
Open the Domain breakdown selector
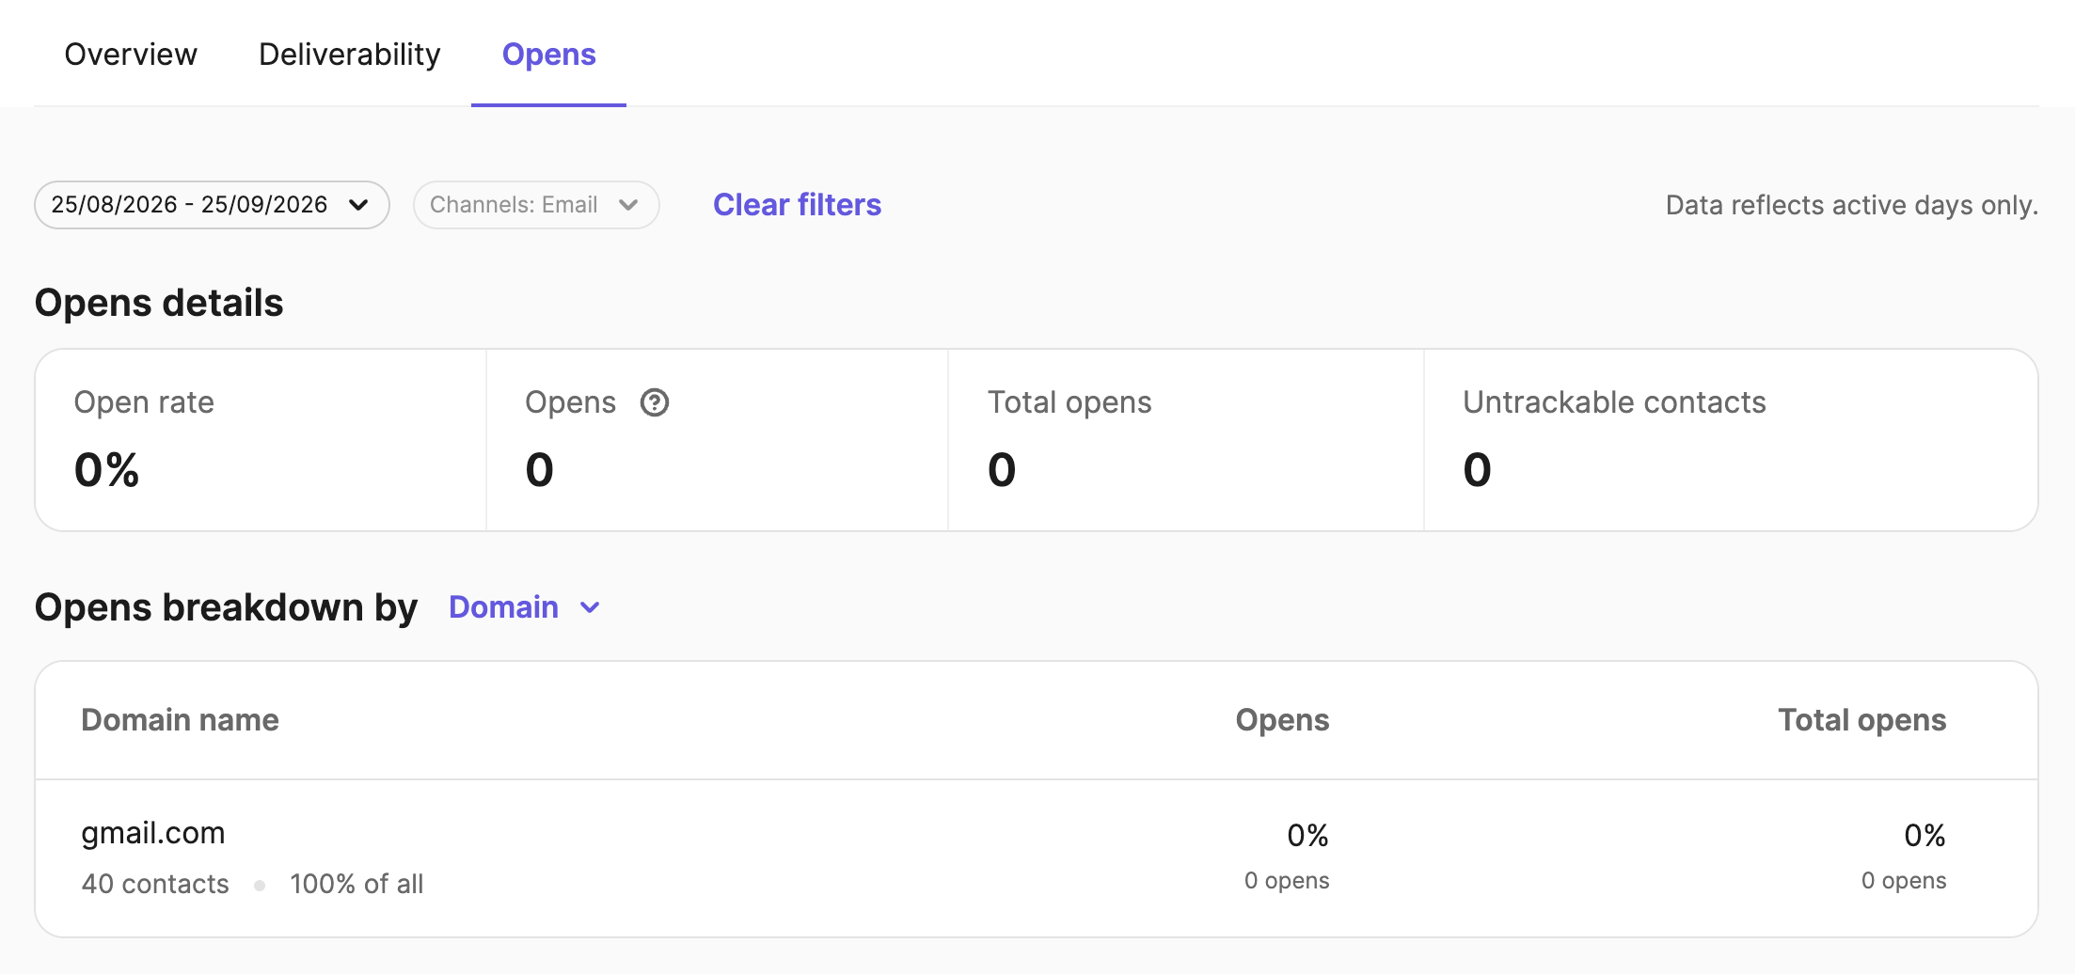pos(524,607)
